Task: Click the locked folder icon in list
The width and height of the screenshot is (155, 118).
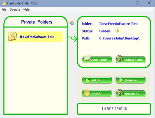Action: click(12, 37)
